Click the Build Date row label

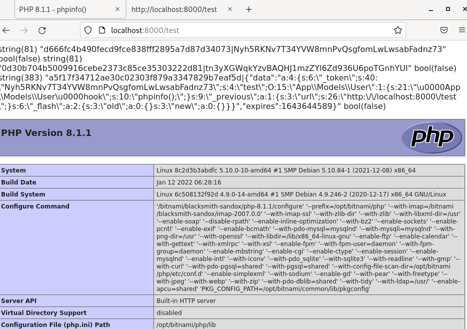(x=18, y=182)
